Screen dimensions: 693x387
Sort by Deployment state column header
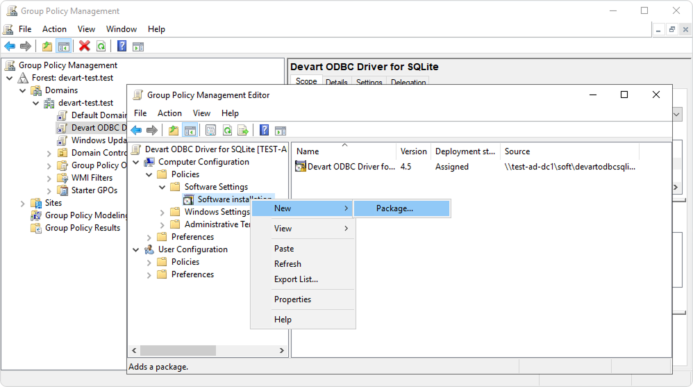465,151
